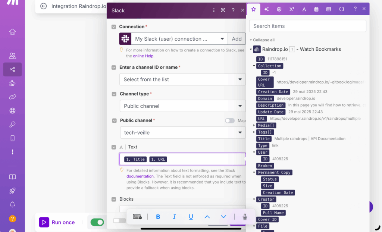Open the Slack documentation link
The height and width of the screenshot is (232, 382).
tap(140, 176)
